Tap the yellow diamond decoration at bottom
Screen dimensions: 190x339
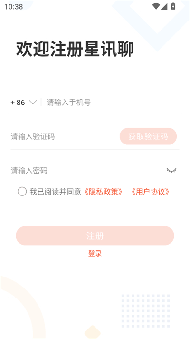[x=93, y=332]
